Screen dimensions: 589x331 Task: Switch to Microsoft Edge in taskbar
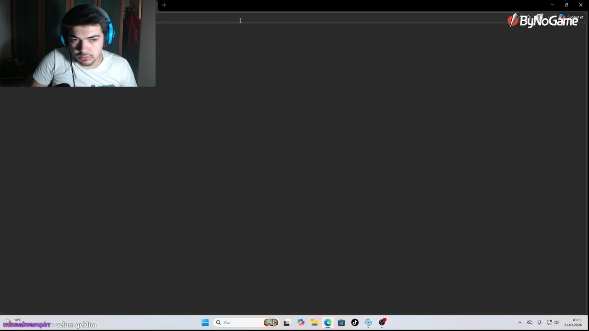(x=328, y=323)
